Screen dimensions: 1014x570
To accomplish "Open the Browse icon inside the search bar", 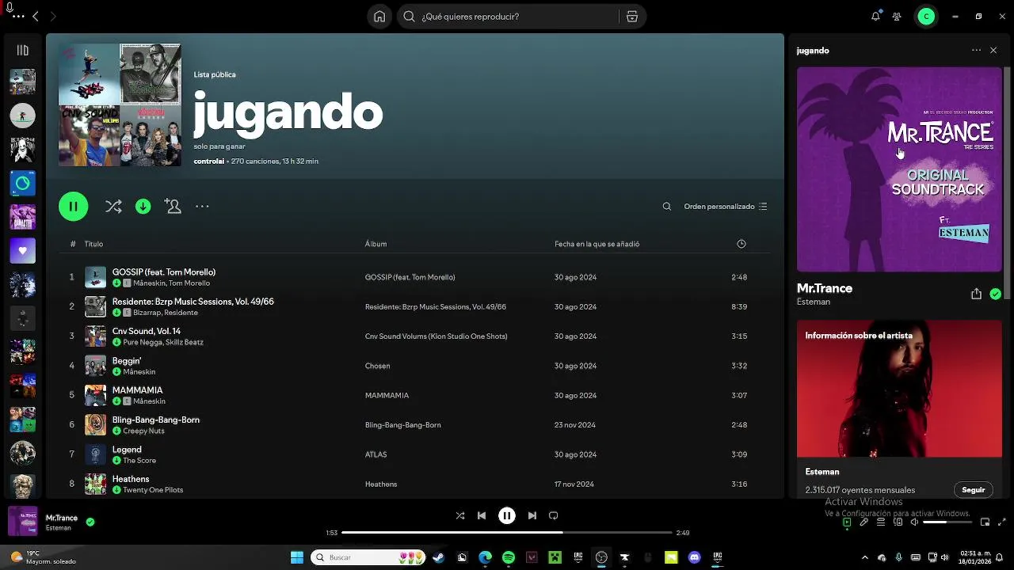I will tap(631, 17).
